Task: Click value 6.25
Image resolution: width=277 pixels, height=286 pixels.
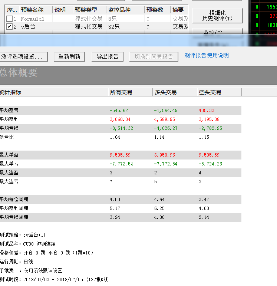Action: click(159, 208)
